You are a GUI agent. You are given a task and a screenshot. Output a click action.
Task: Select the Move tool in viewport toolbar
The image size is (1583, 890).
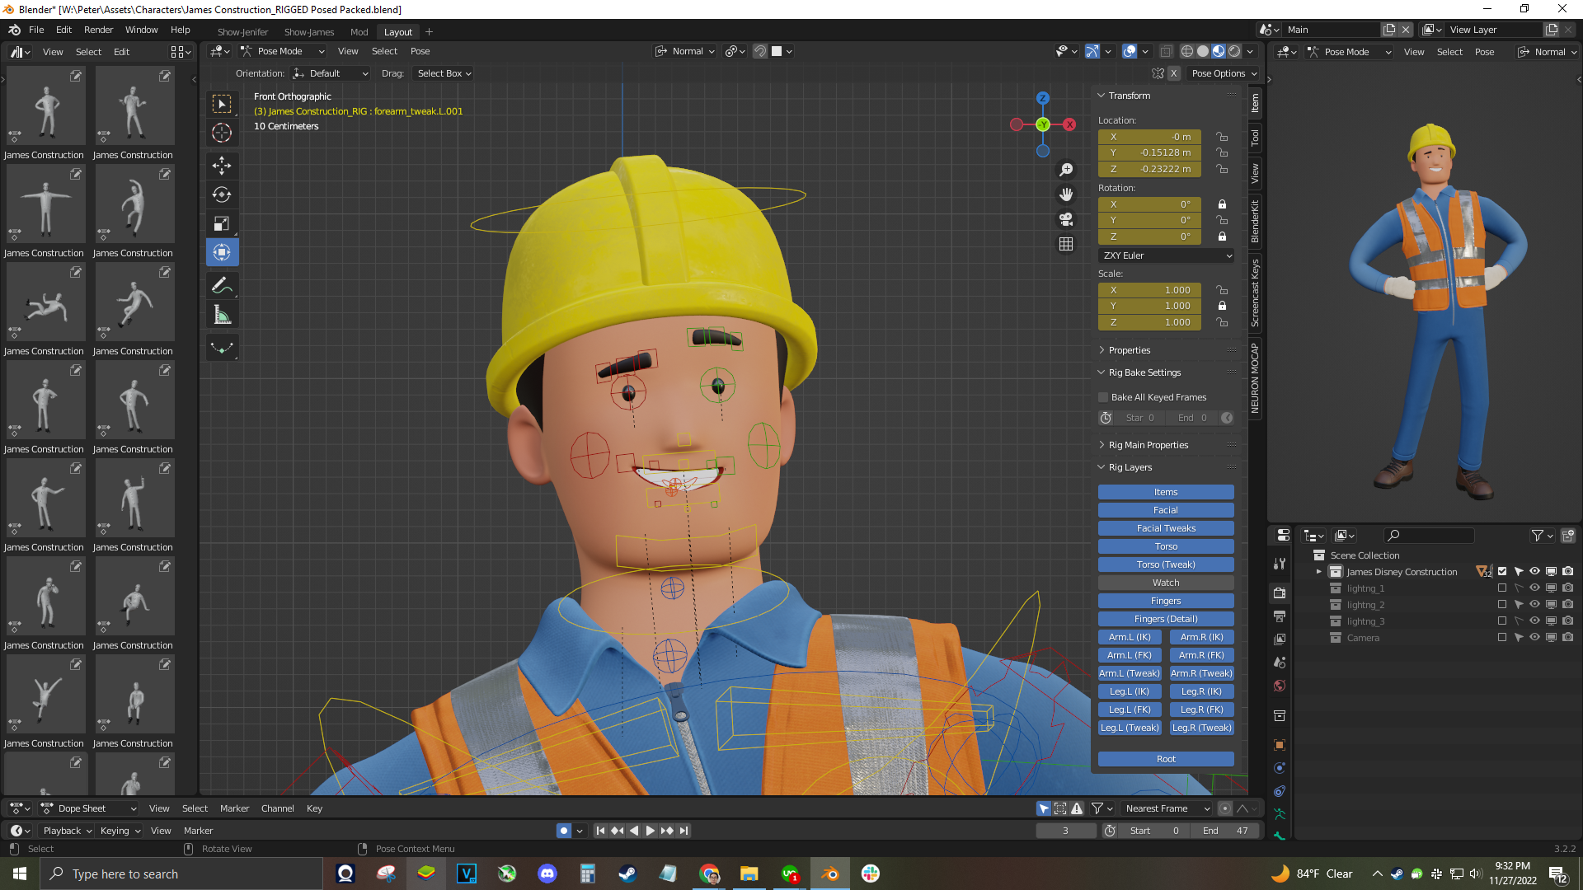point(222,165)
